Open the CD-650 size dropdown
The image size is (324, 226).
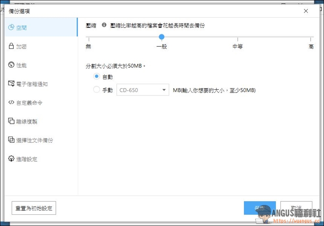[143, 90]
